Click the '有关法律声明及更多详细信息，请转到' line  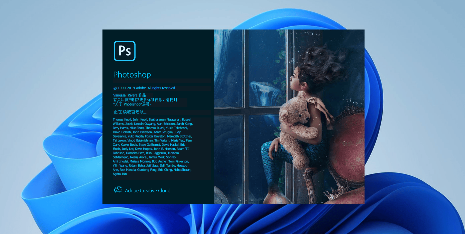pos(145,100)
